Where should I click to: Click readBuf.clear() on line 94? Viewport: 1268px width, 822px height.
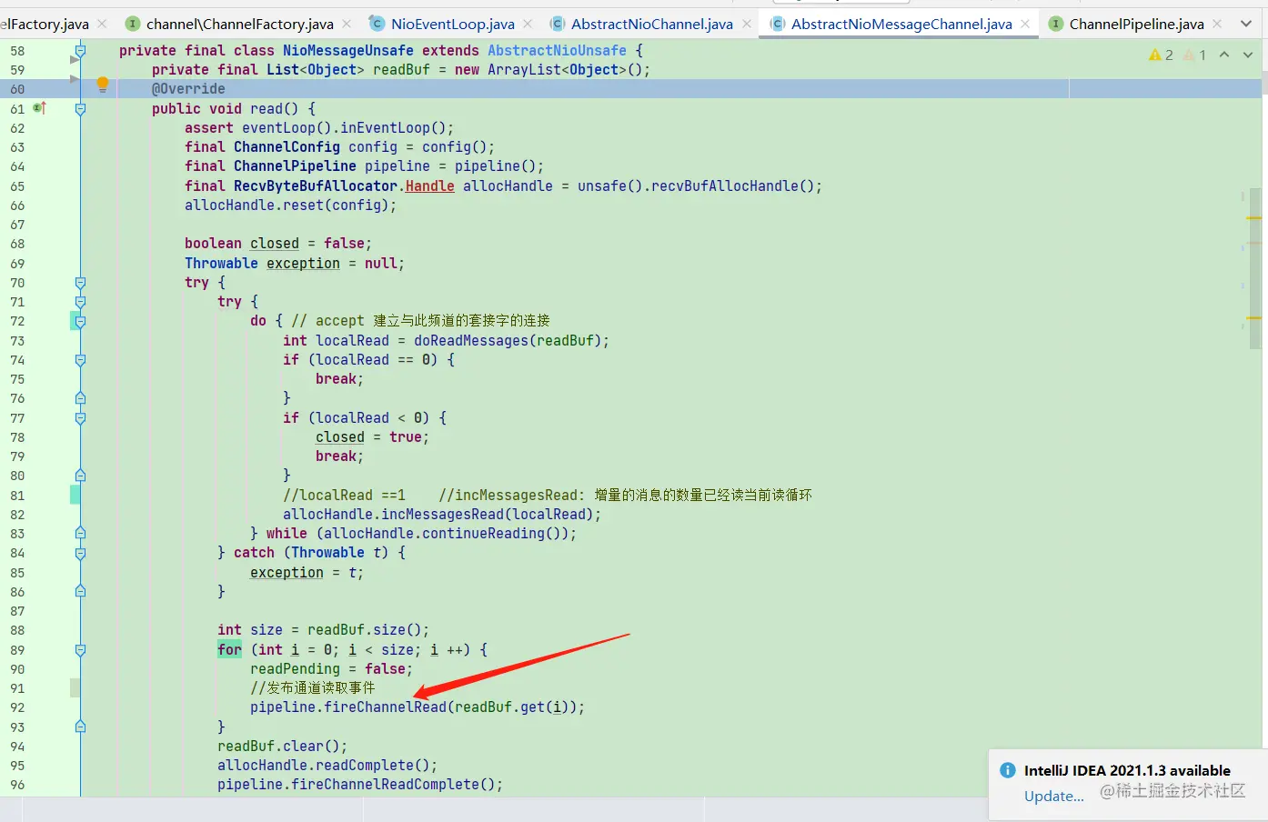coord(282,747)
